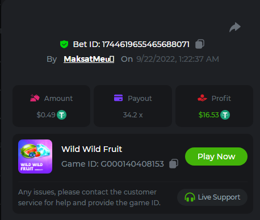Click the Tether coin icon next to $16.53
The height and width of the screenshot is (220, 260).
coord(225,115)
